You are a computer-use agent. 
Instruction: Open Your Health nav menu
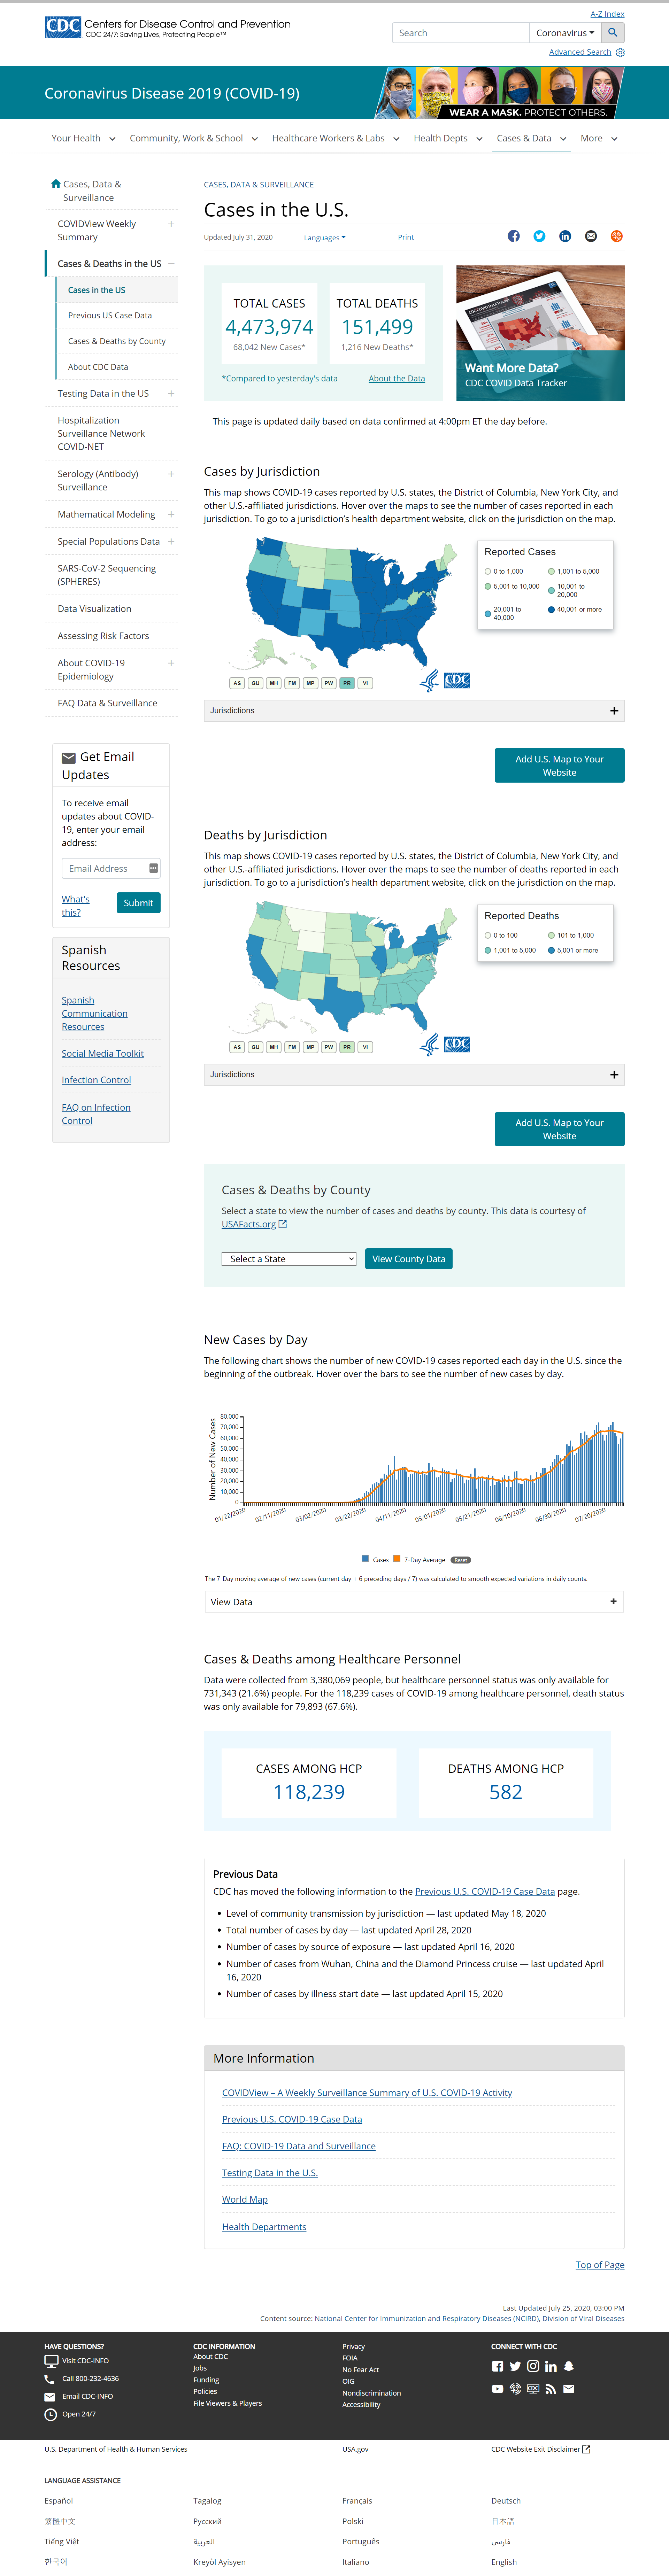(x=84, y=139)
